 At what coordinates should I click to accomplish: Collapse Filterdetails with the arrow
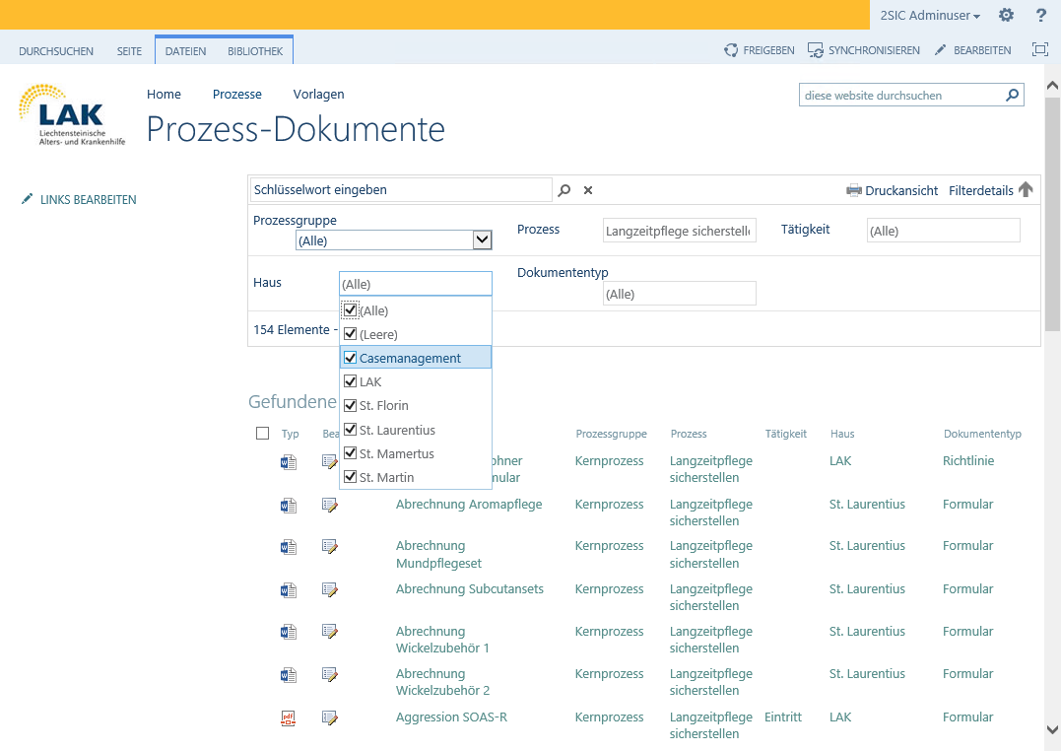click(x=1027, y=188)
